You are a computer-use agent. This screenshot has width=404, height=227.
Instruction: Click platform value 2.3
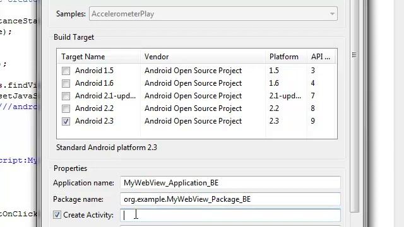coord(274,121)
